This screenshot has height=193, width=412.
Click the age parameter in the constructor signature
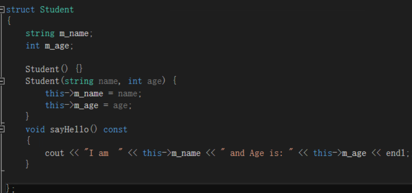[x=154, y=81]
